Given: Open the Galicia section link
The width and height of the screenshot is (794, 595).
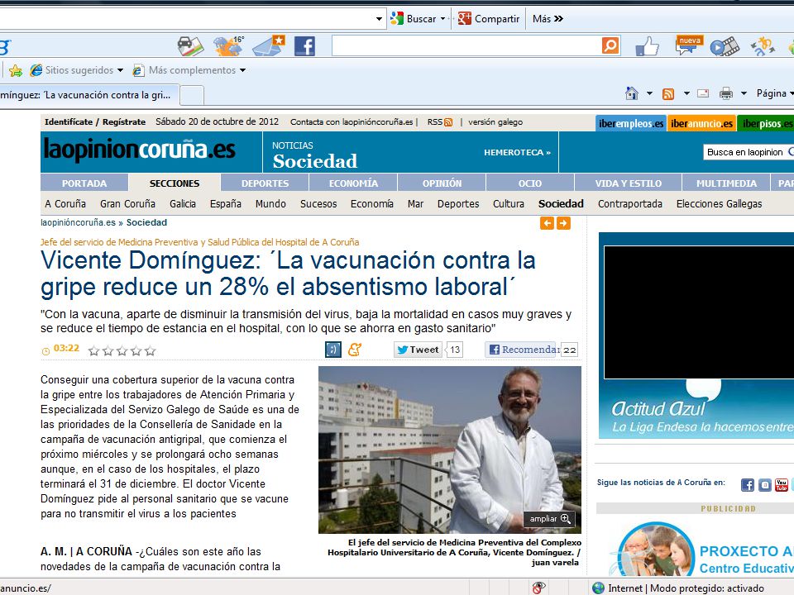Looking at the screenshot, I should coord(183,203).
